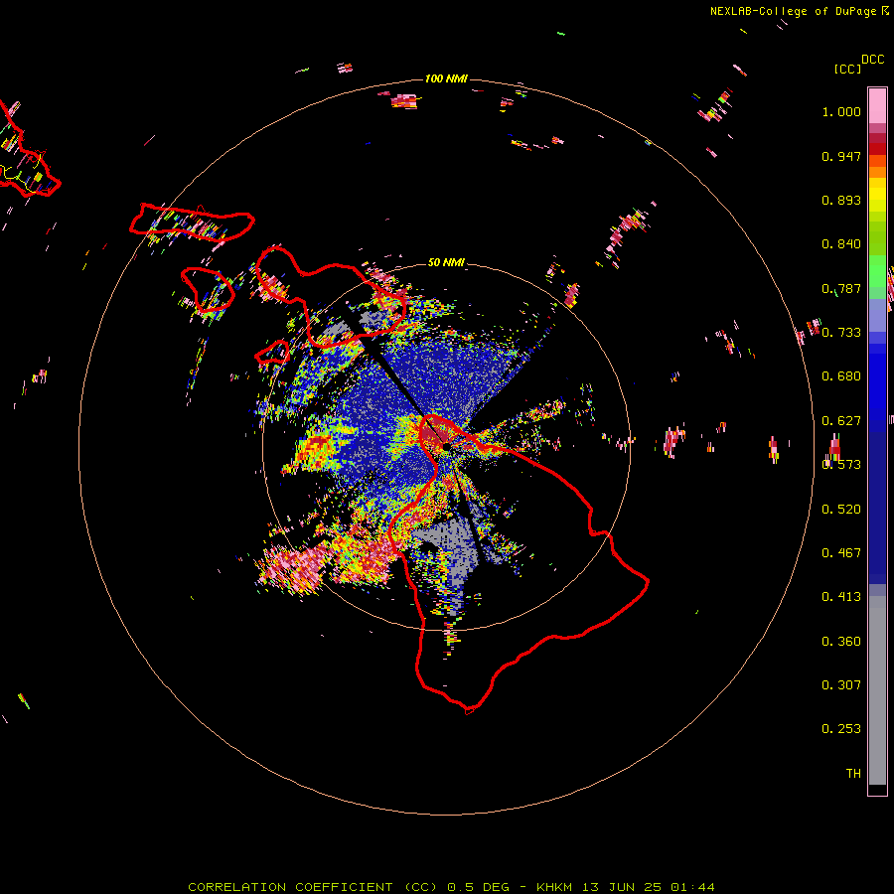Click the 0.520 scale value

pos(841,510)
